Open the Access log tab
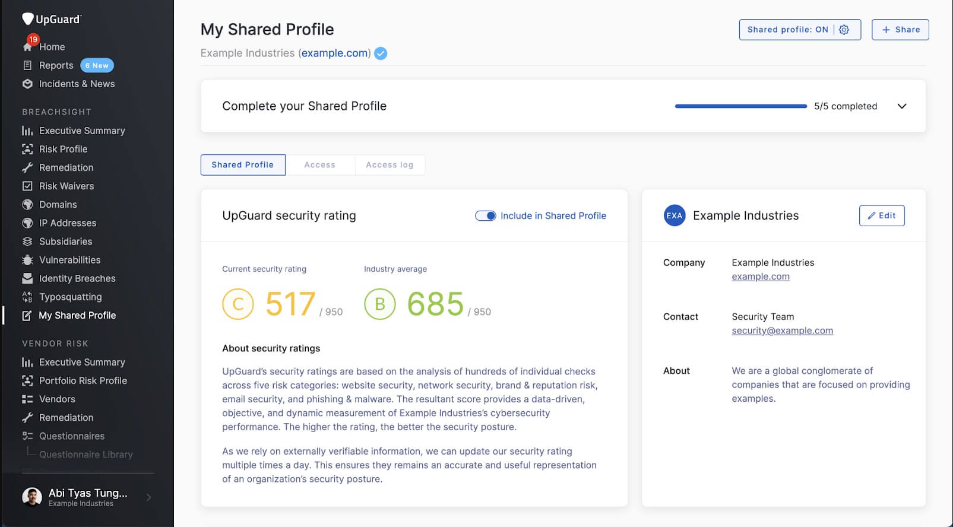The height and width of the screenshot is (527, 953). (390, 165)
